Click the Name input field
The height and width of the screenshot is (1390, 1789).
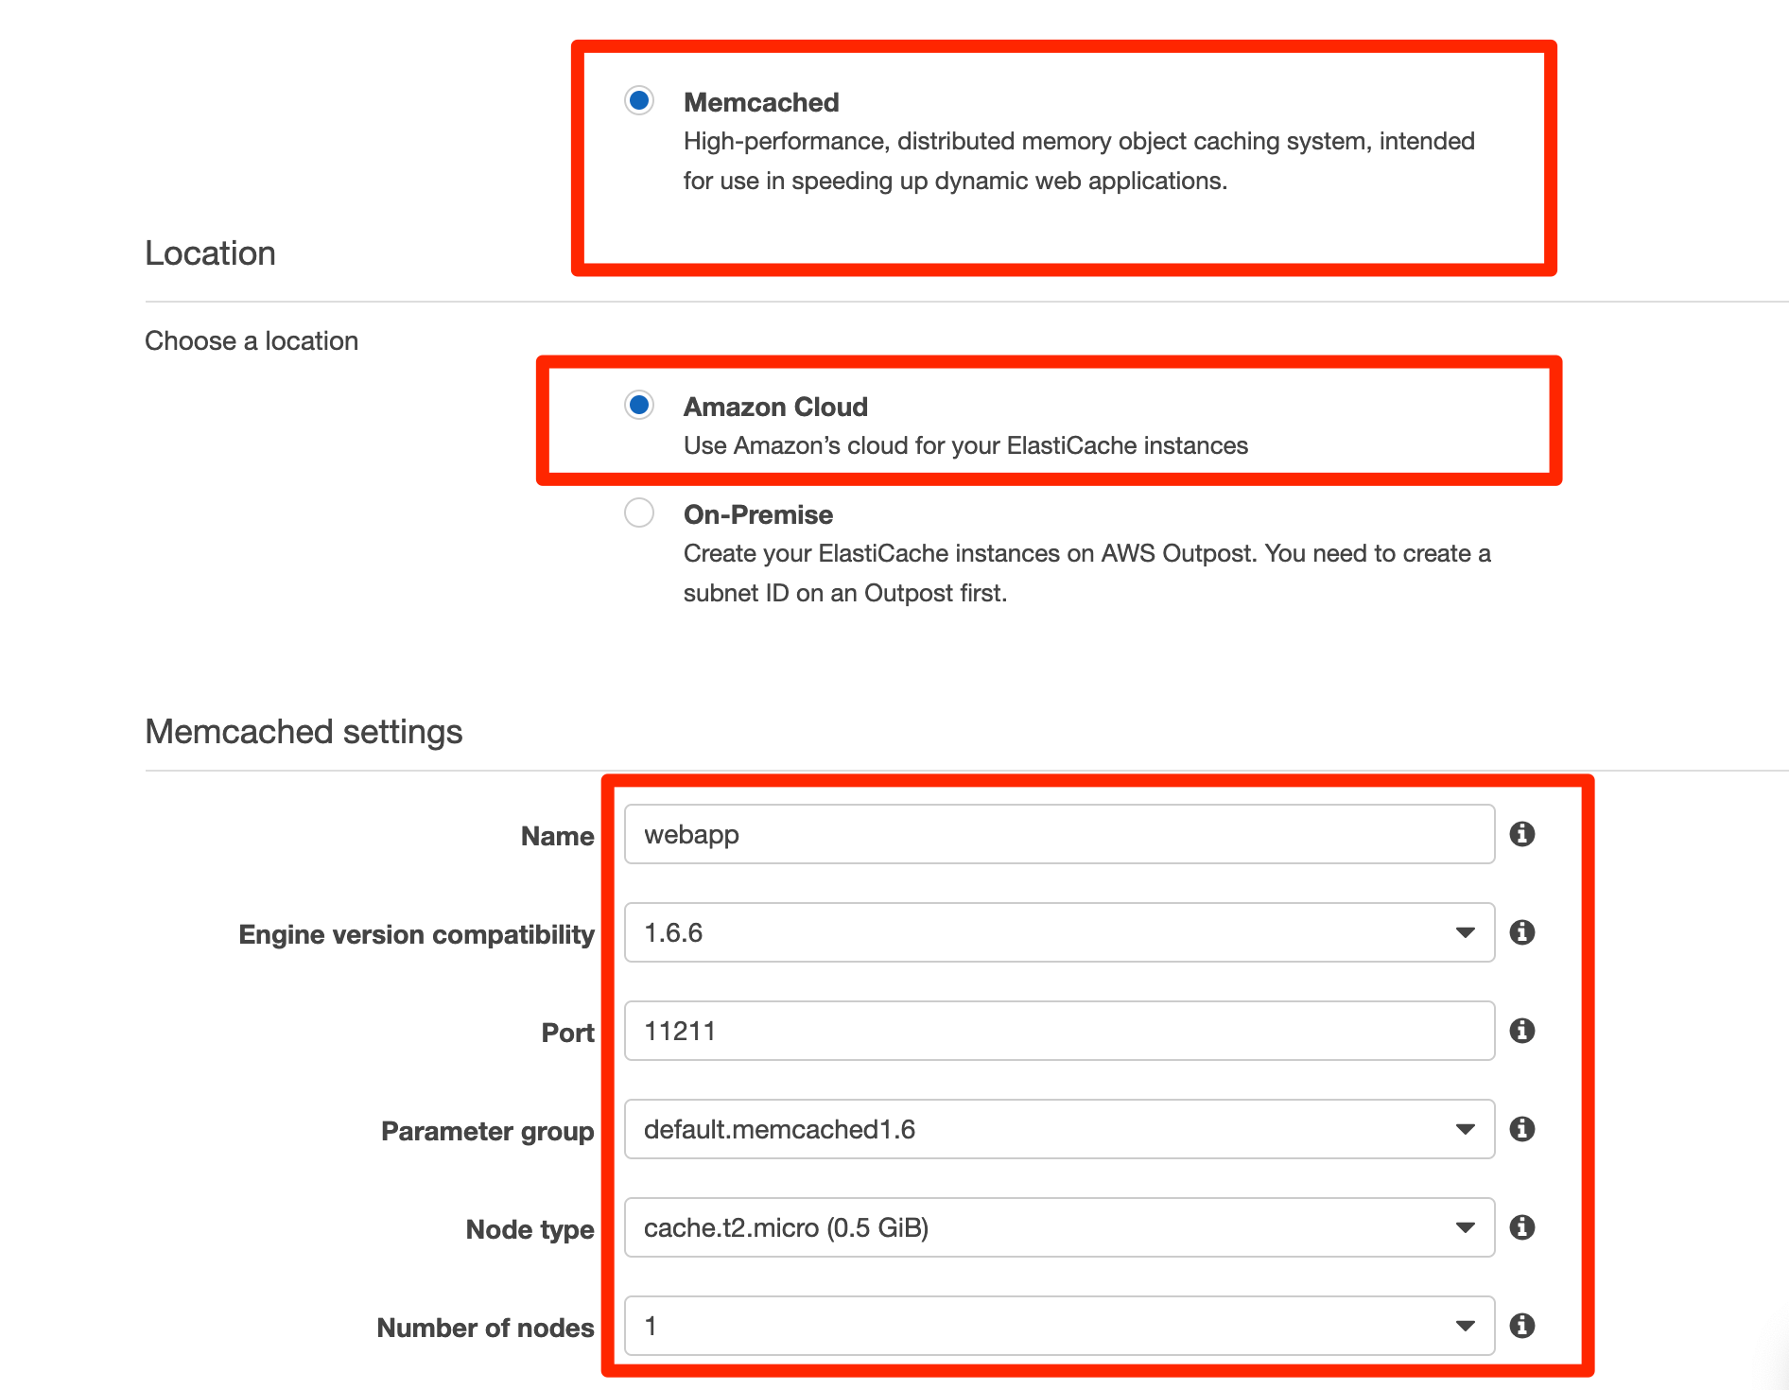(1059, 834)
